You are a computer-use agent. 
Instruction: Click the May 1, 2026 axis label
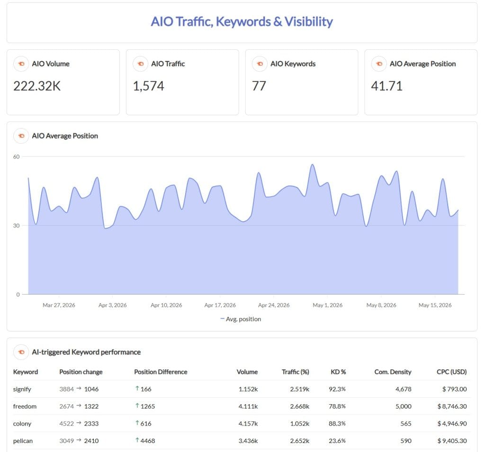click(x=328, y=305)
